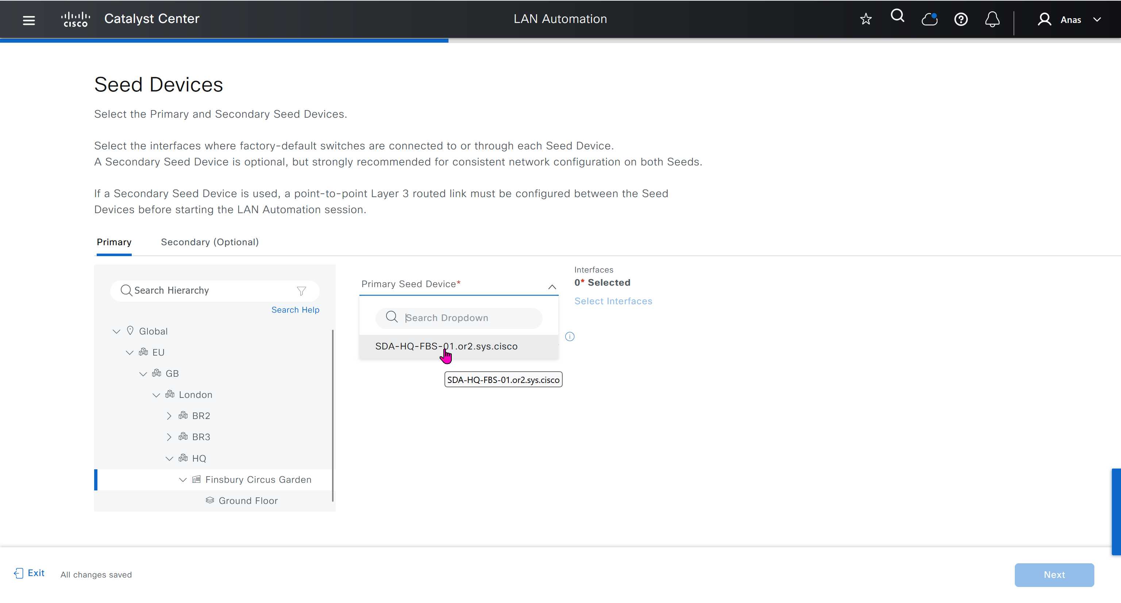This screenshot has height=603, width=1121.
Task: Collapse the London area node
Action: click(x=156, y=395)
